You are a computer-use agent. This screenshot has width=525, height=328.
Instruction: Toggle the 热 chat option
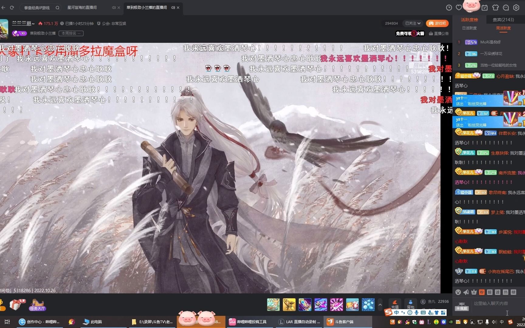pos(506,292)
